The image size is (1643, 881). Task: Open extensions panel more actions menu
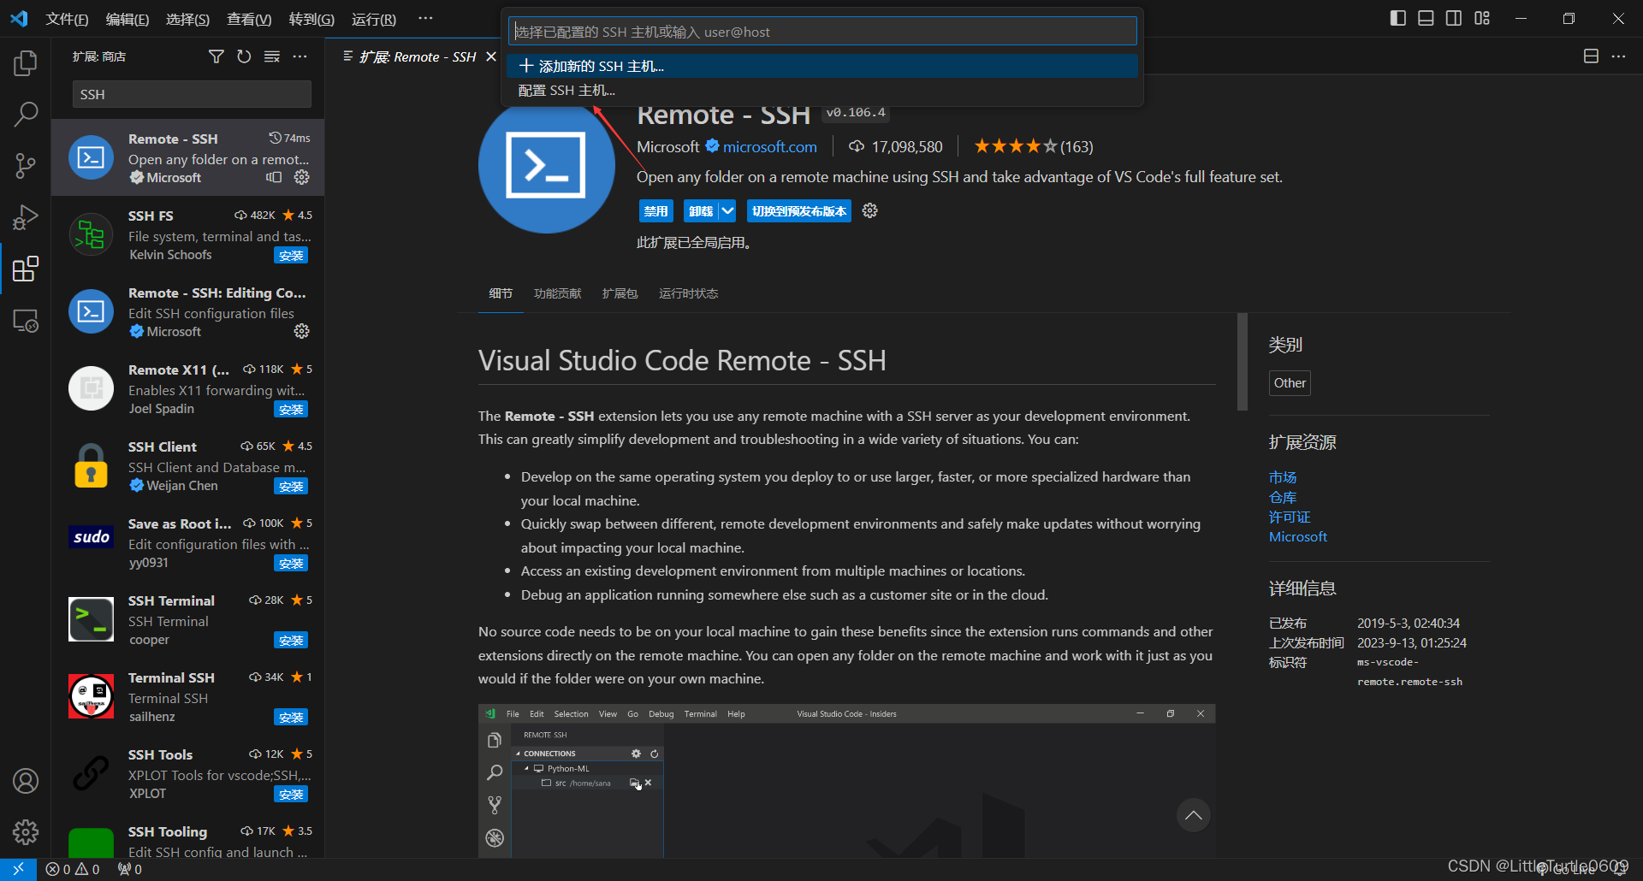pos(300,56)
